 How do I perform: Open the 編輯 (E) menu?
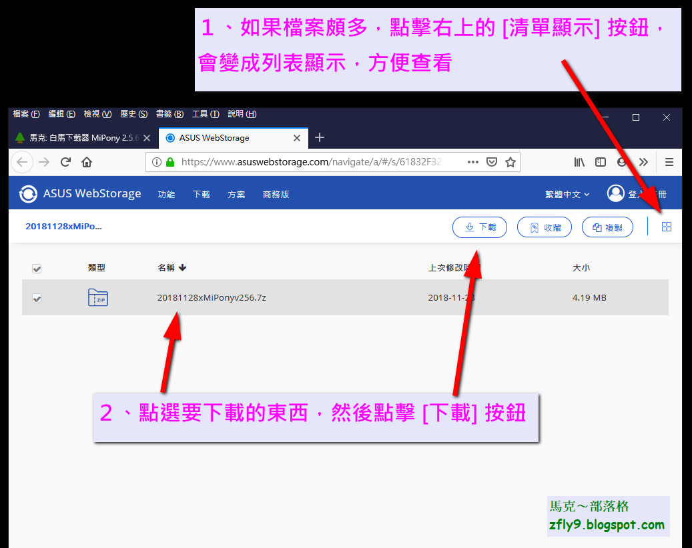tap(62, 114)
